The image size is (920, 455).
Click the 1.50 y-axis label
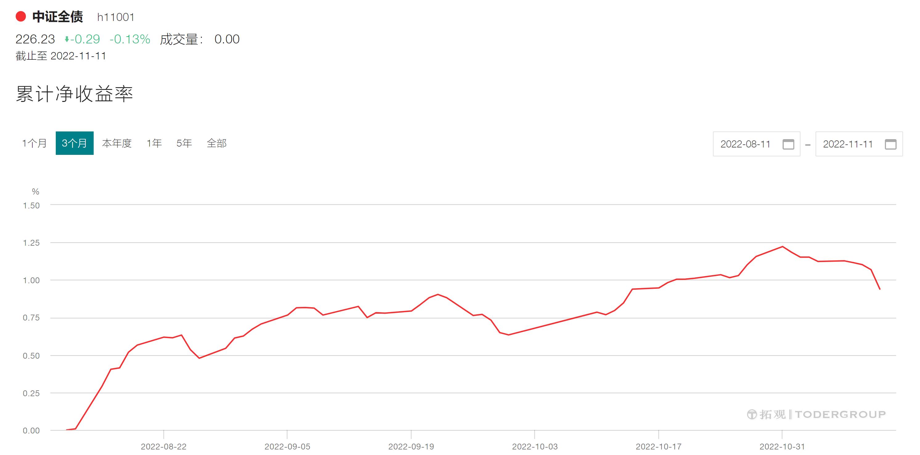[x=31, y=206]
